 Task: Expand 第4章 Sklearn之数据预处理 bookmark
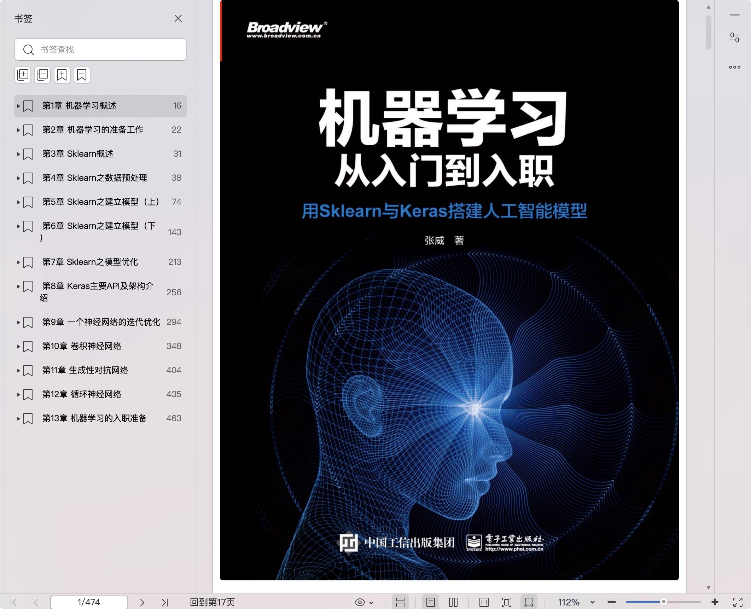pyautogui.click(x=18, y=178)
